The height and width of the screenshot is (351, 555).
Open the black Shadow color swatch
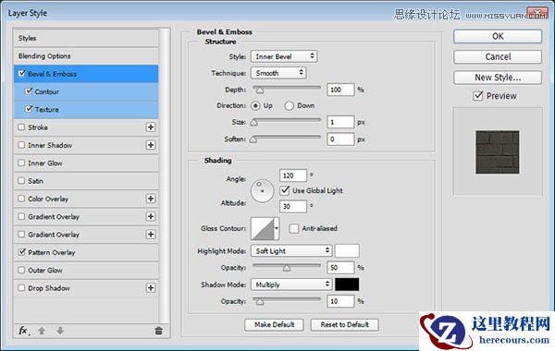click(347, 284)
